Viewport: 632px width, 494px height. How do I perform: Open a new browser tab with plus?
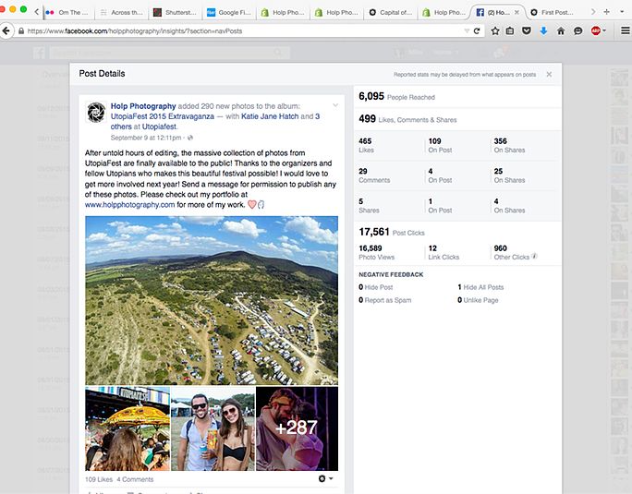(x=607, y=12)
